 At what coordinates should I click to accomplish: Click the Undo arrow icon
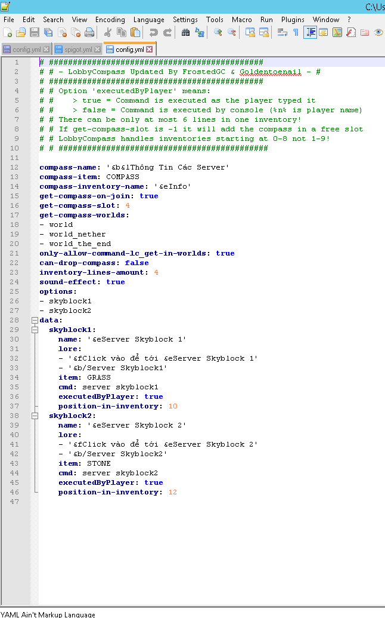[x=153, y=33]
